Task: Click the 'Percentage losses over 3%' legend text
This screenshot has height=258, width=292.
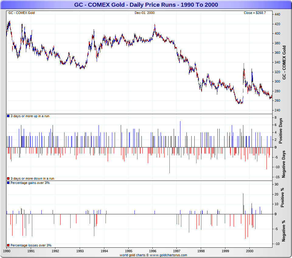Action: pos(31,245)
